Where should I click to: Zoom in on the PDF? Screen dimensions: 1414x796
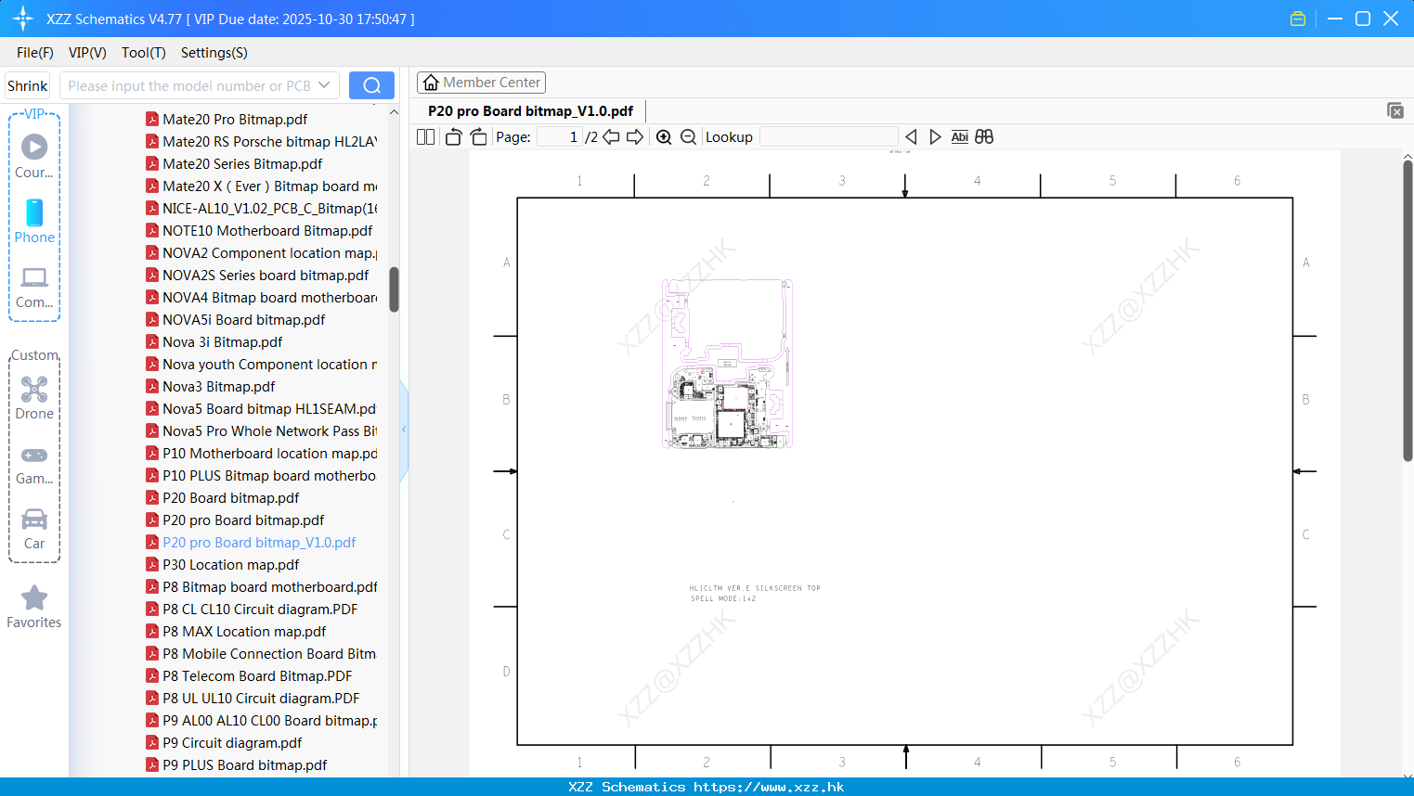coord(664,136)
